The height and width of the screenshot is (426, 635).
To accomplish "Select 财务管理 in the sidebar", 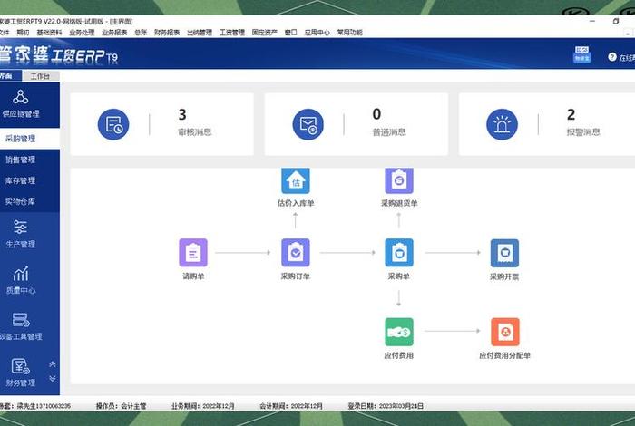I will [x=20, y=373].
